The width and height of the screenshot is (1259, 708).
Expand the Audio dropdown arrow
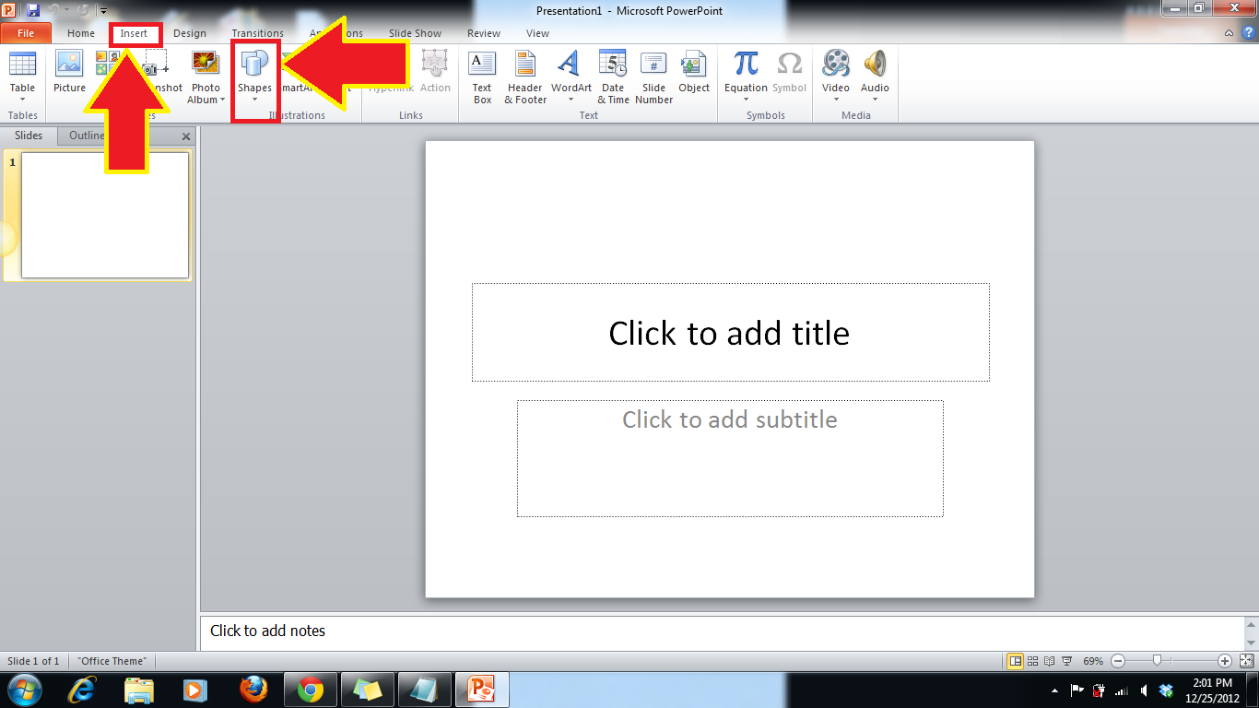(875, 100)
